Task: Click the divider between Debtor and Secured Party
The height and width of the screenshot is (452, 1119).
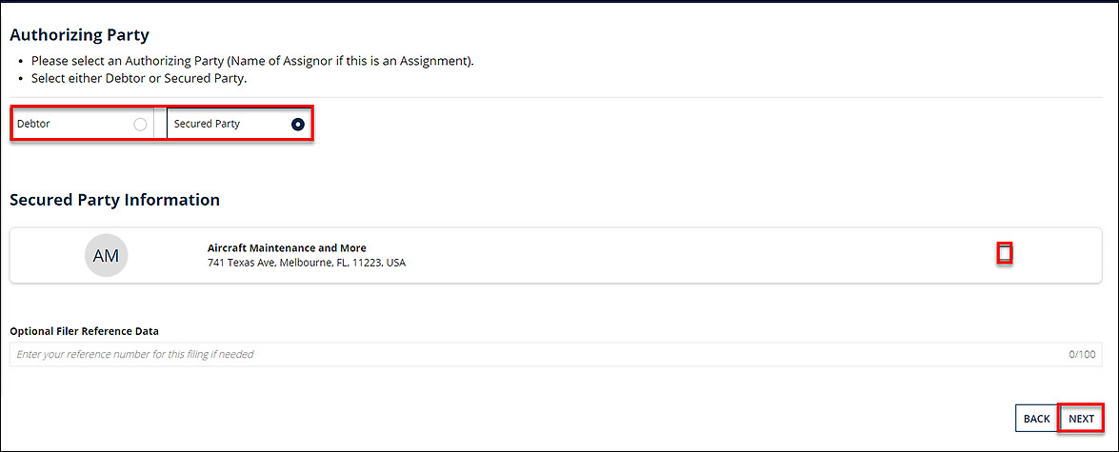Action: point(160,124)
